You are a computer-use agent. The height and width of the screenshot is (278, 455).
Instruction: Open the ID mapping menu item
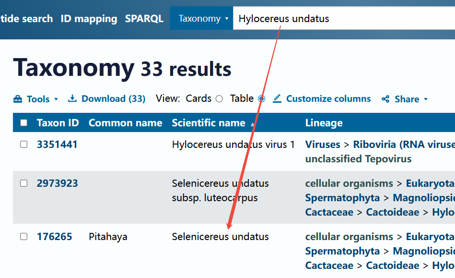pos(89,19)
